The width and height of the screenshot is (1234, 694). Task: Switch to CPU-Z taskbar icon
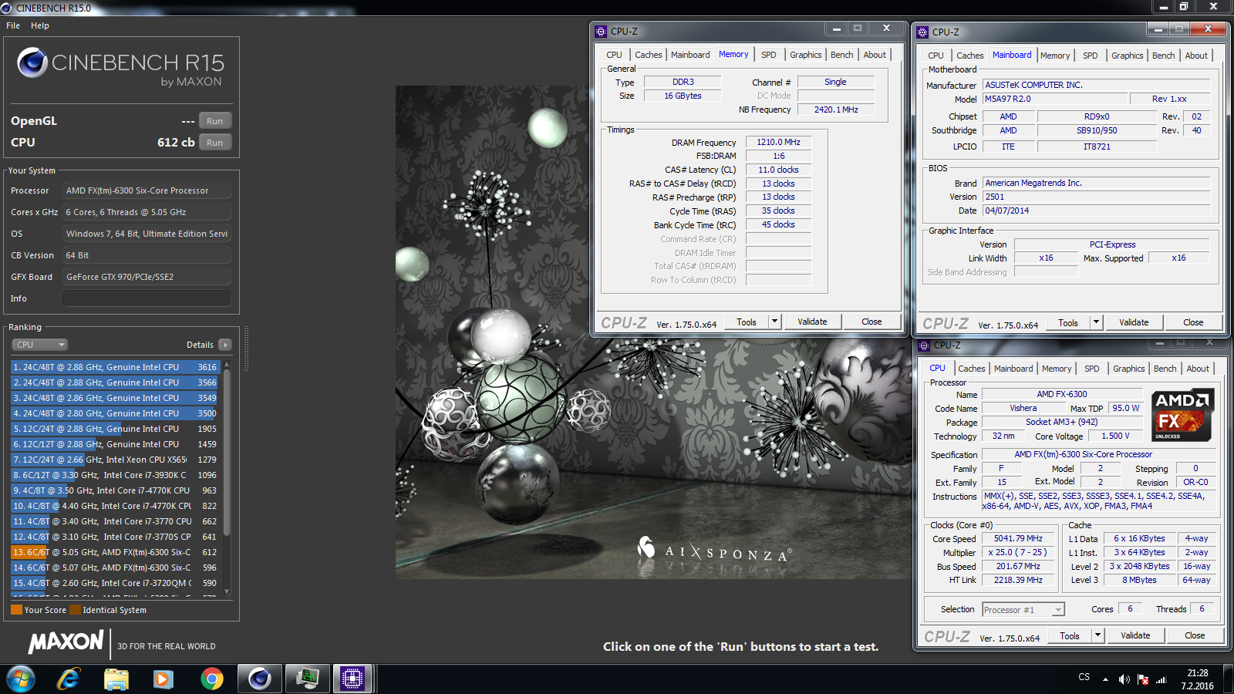(352, 679)
